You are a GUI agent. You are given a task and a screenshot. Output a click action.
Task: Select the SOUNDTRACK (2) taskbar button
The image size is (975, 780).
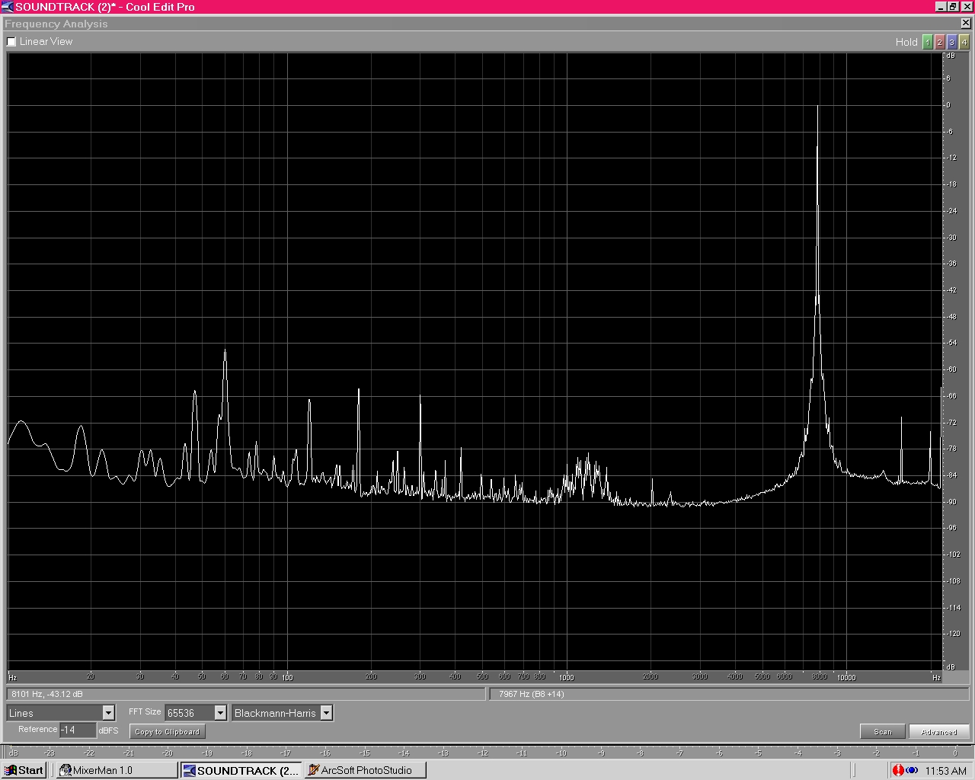[241, 770]
